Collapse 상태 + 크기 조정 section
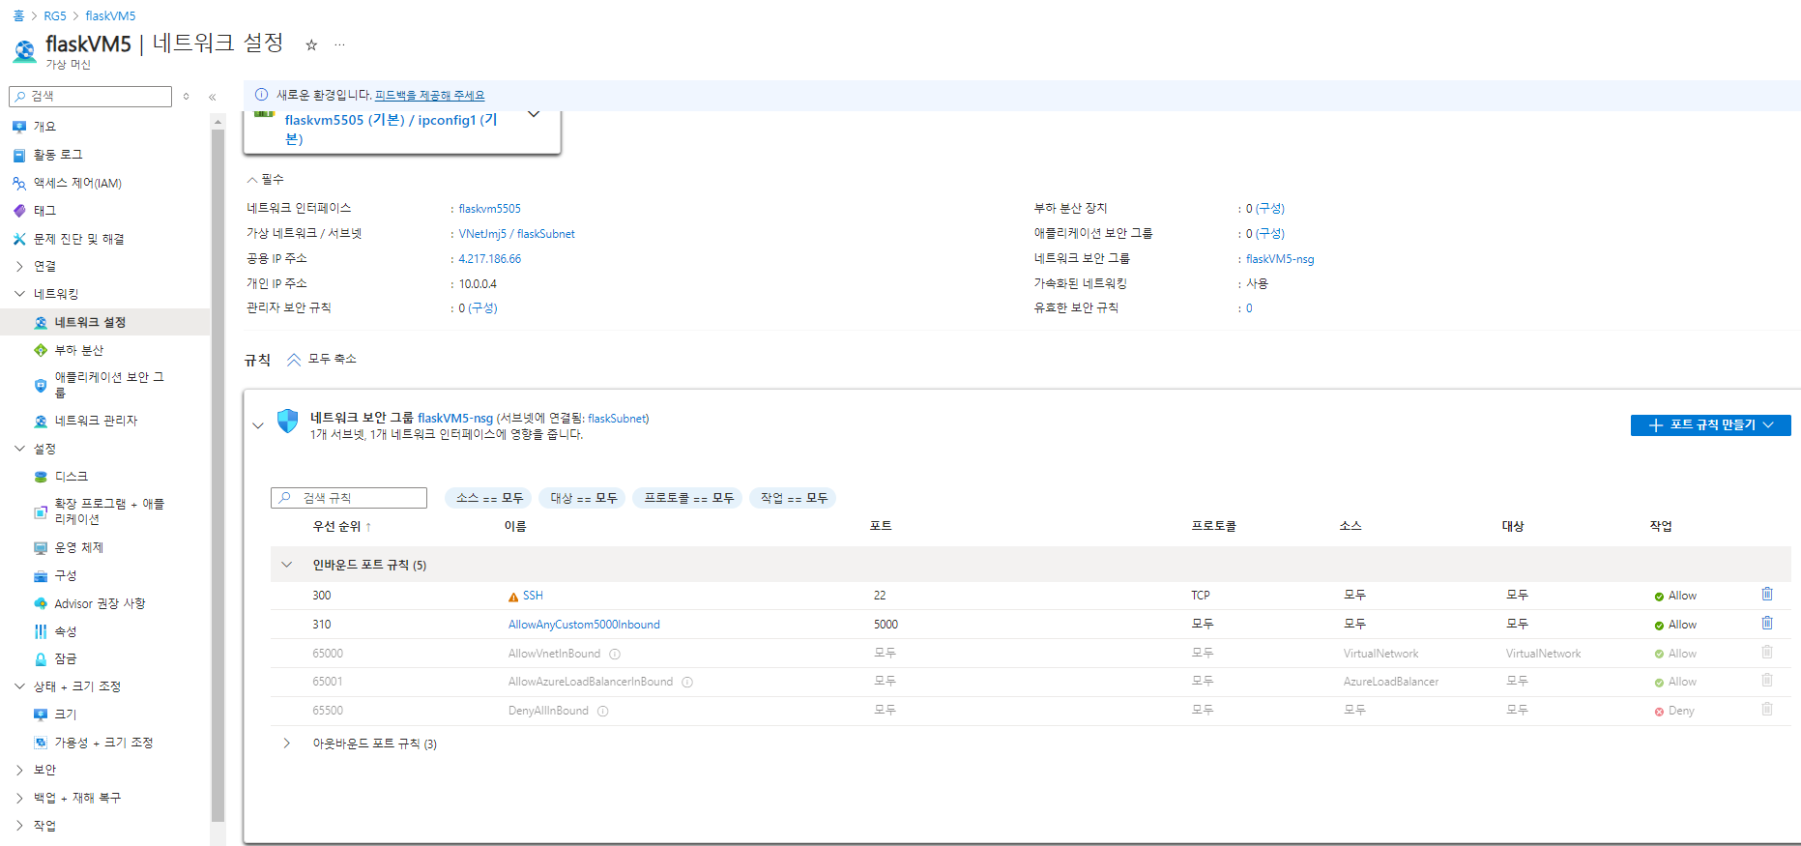The width and height of the screenshot is (1801, 846). pyautogui.click(x=19, y=686)
